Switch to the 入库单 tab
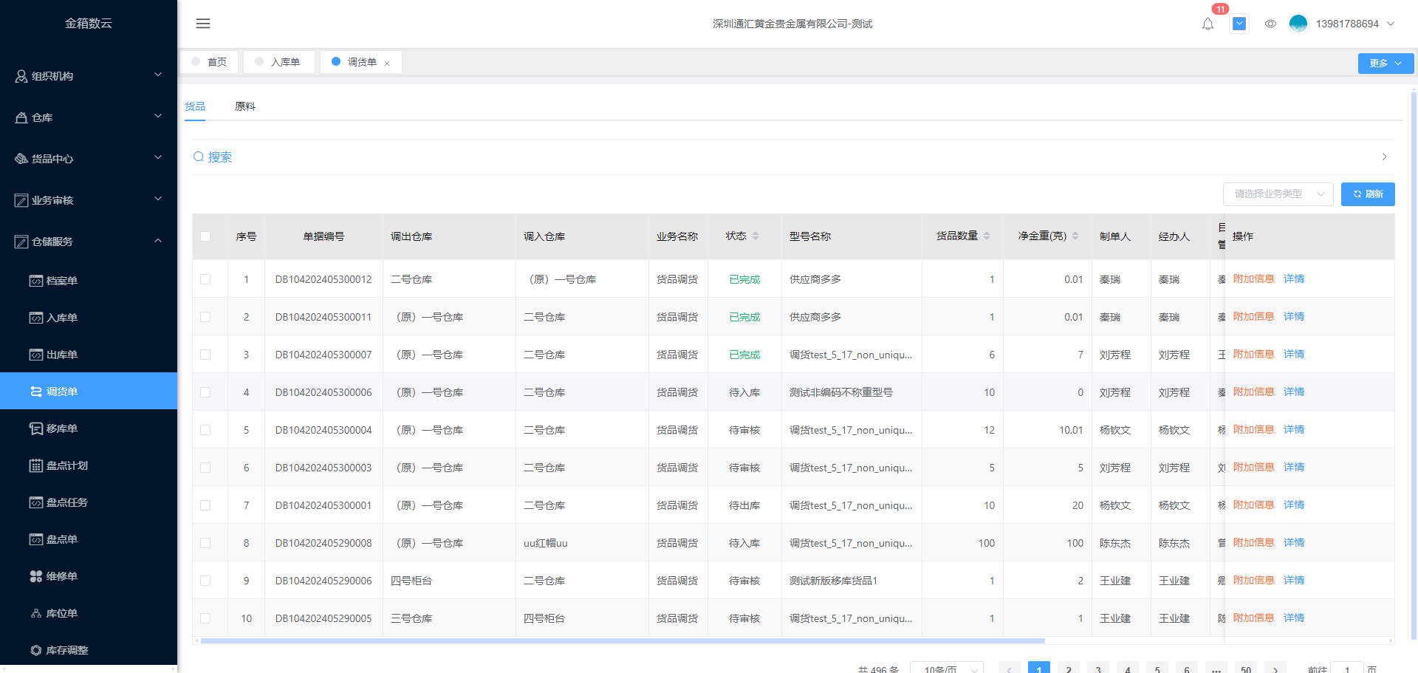This screenshot has width=1418, height=673. [278, 62]
